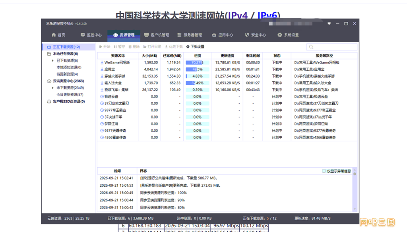Select the log entry at 15:02:41
Viewport: 407px width, 232px height.
pos(225,178)
